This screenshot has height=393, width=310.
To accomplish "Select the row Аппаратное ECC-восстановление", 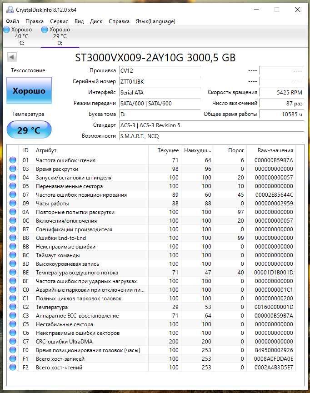I will [x=151, y=316].
